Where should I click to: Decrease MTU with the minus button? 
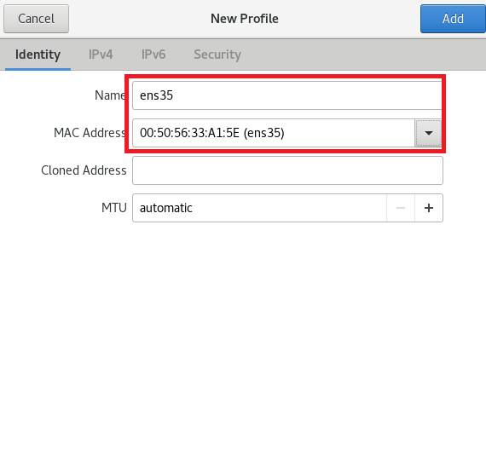pyautogui.click(x=401, y=208)
